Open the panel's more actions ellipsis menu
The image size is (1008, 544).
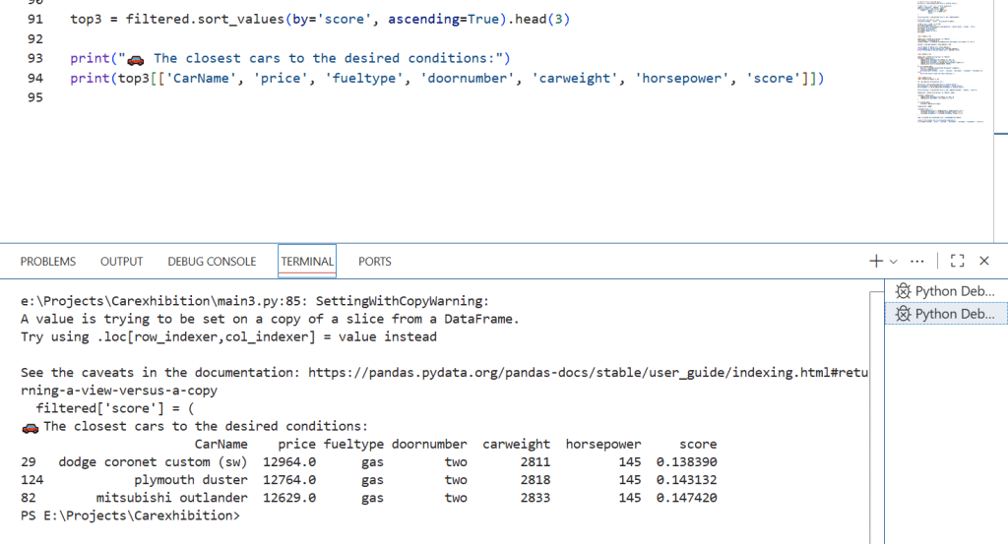[x=917, y=261]
